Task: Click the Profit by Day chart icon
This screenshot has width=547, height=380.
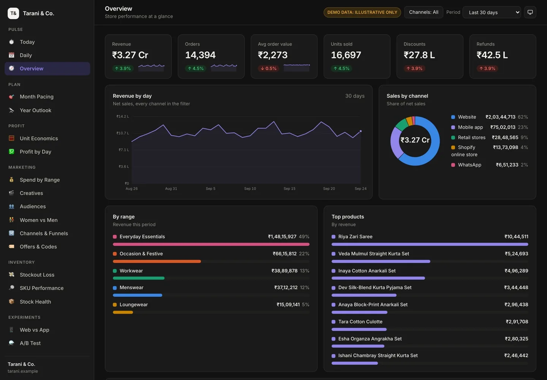Action: pos(11,152)
